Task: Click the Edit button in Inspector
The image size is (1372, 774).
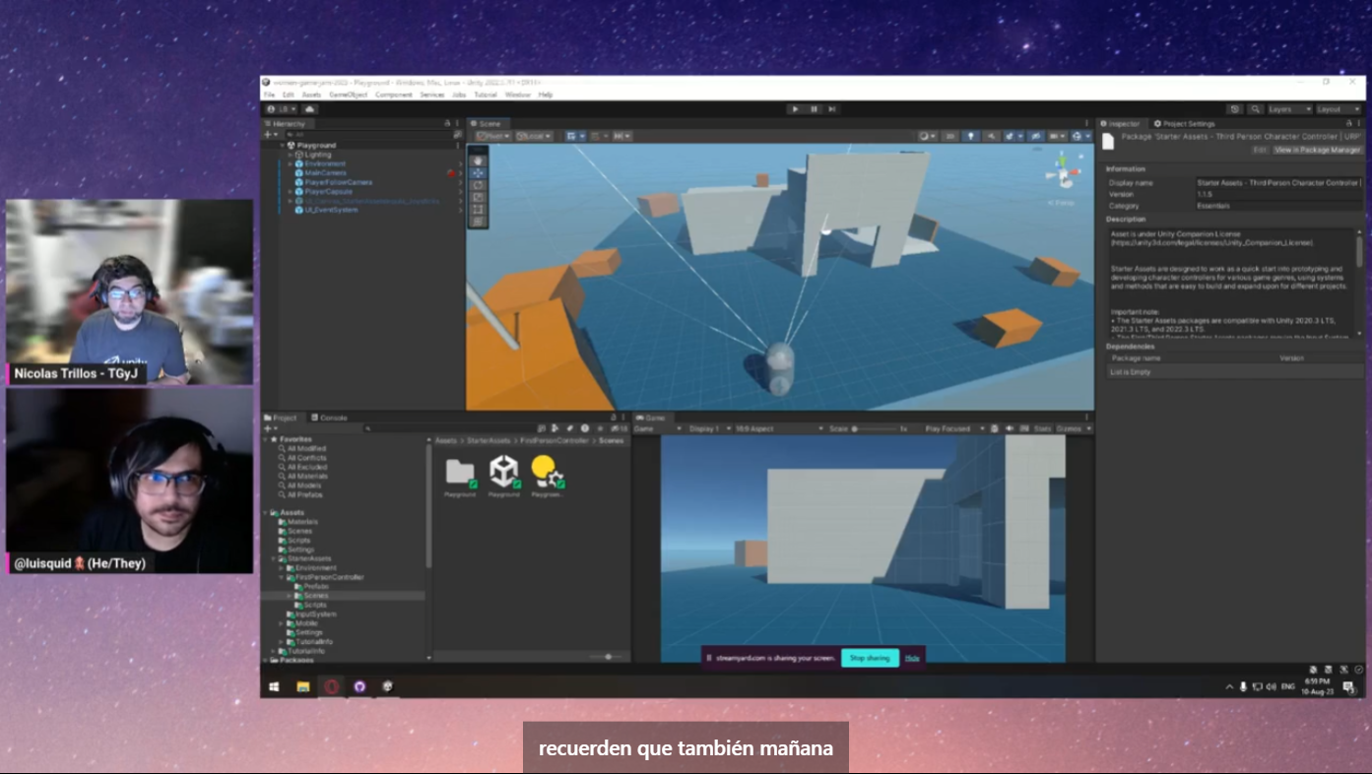Action: [x=1260, y=150]
